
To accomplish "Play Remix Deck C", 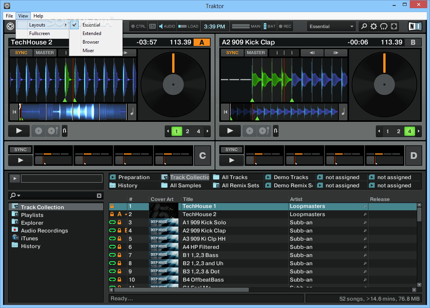I will point(21,160).
